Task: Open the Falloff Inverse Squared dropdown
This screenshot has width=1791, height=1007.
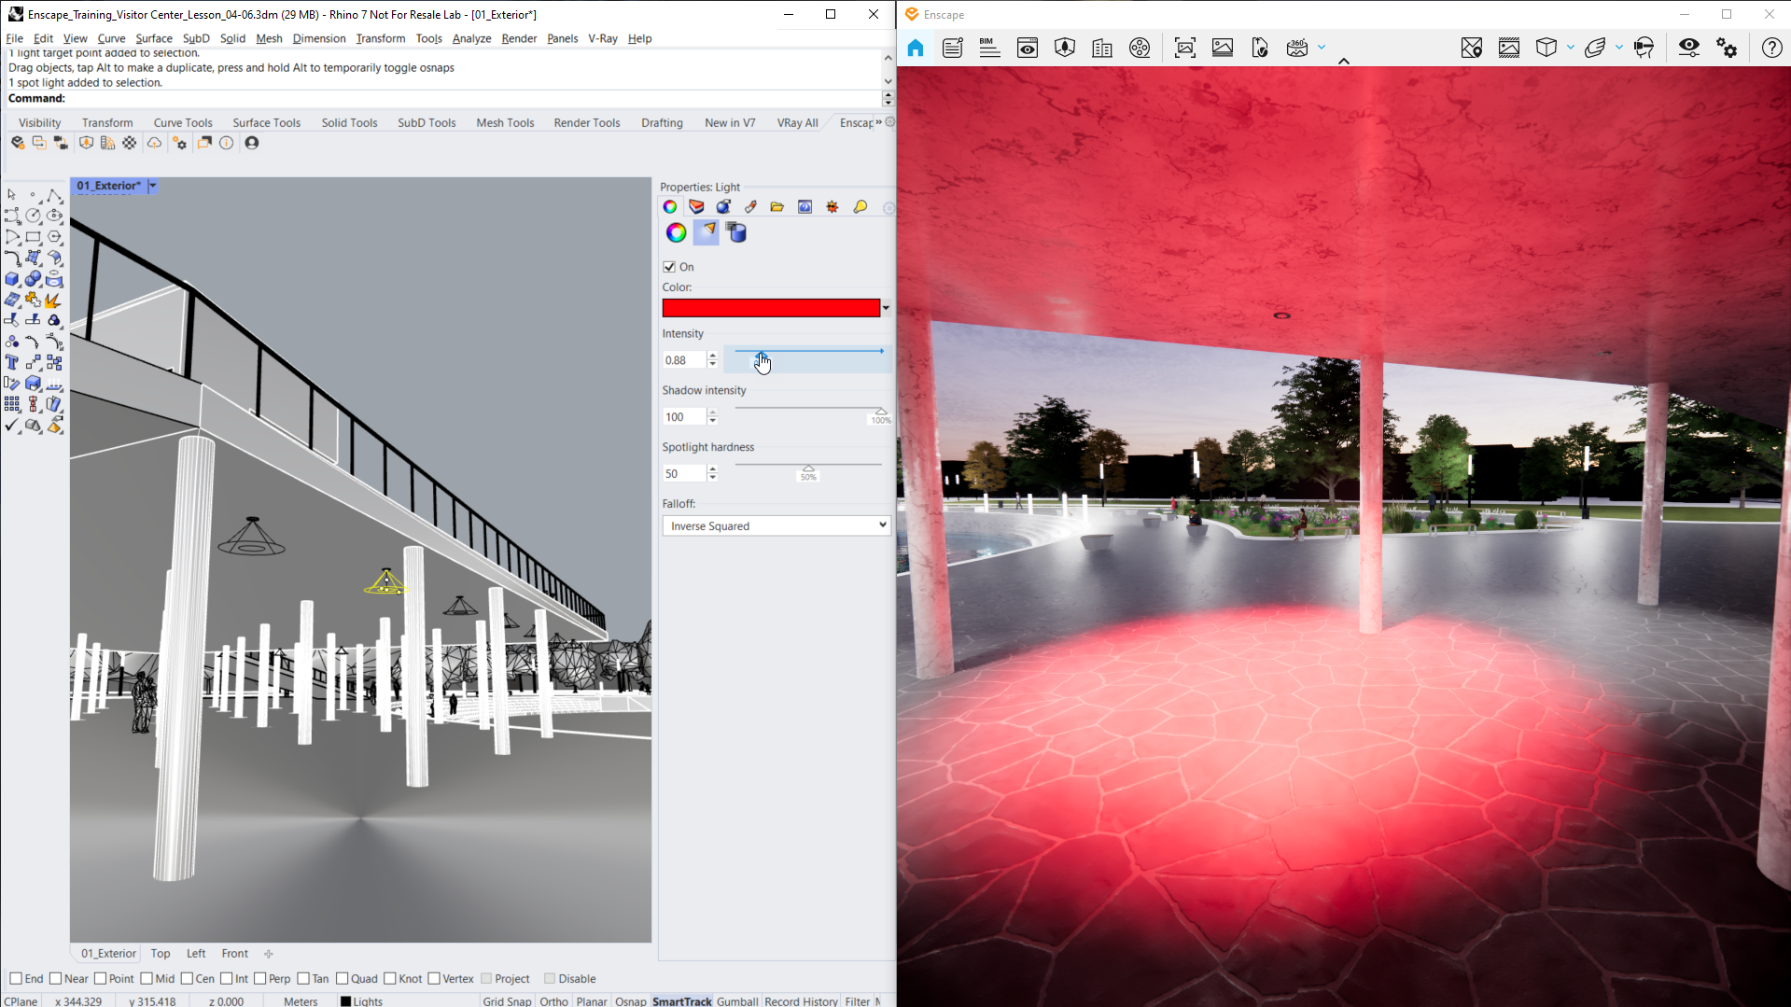Action: click(777, 525)
